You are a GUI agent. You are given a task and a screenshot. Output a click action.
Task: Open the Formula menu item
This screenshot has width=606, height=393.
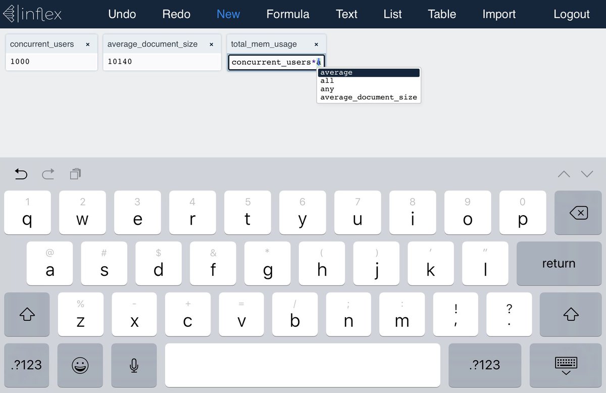288,14
